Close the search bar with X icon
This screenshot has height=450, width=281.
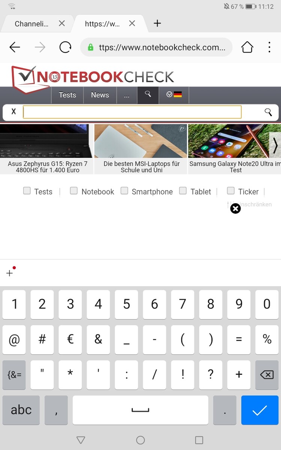click(14, 111)
